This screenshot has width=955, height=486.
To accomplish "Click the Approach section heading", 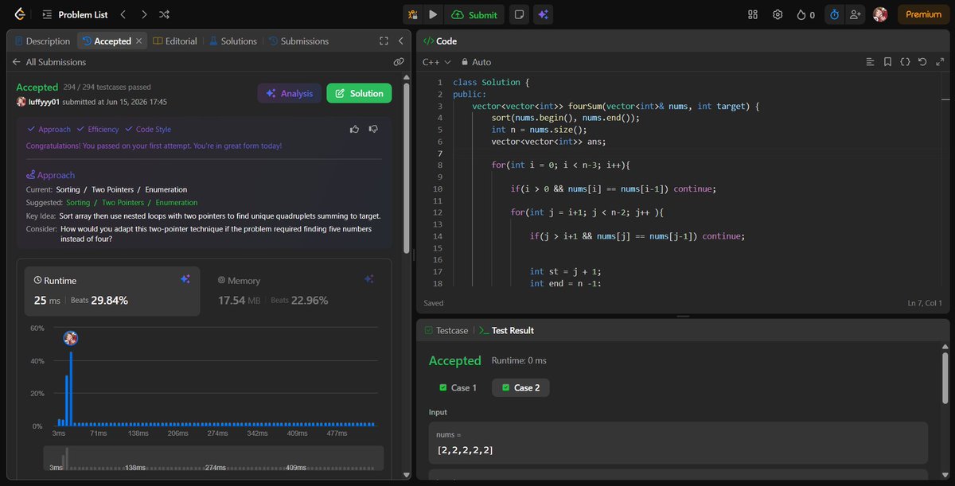I will [50, 175].
